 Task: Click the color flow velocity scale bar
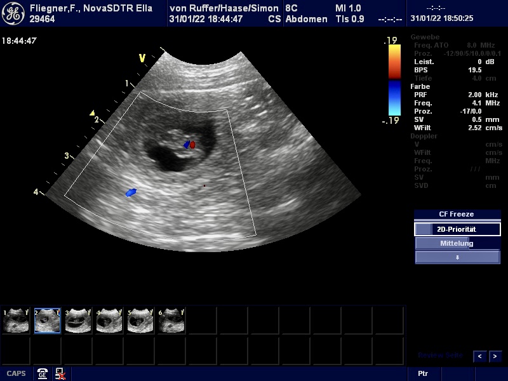394,80
